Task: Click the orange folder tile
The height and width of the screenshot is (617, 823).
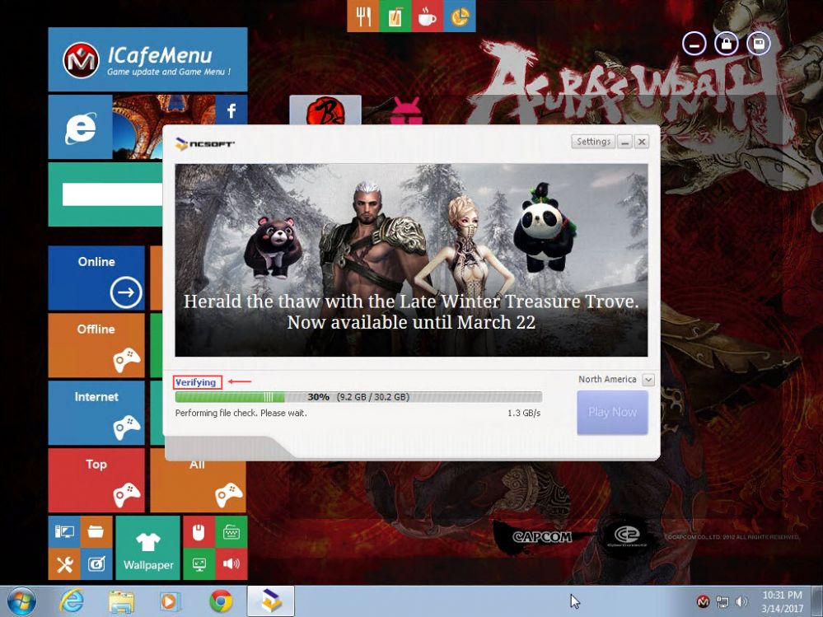Action: (x=96, y=531)
